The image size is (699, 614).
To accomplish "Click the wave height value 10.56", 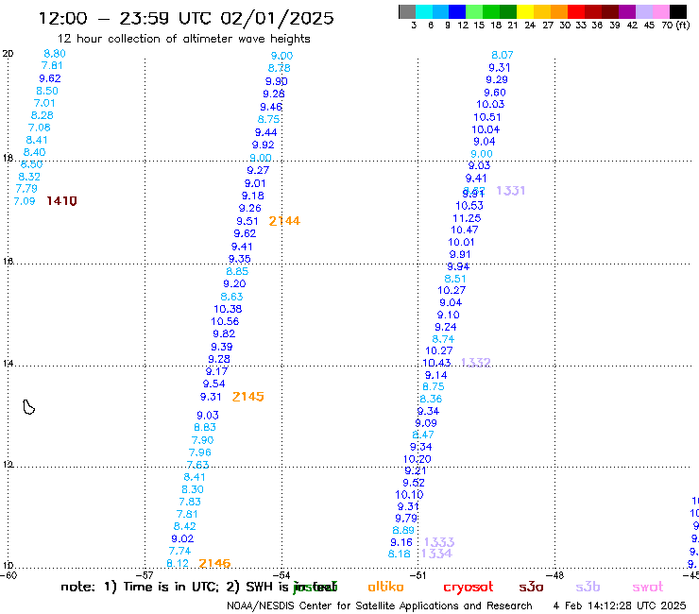I will tap(225, 321).
